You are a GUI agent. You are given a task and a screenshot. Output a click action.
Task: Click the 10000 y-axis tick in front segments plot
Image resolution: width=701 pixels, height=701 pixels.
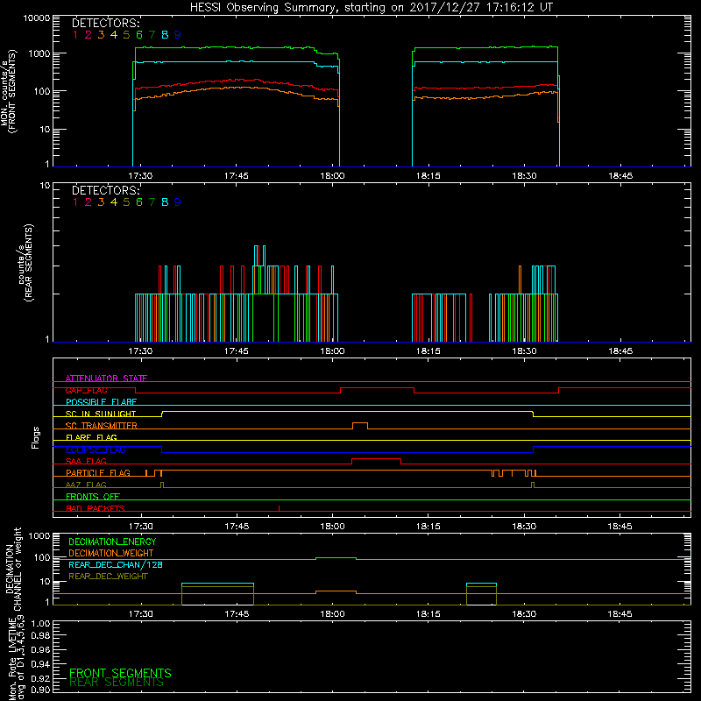(x=37, y=18)
